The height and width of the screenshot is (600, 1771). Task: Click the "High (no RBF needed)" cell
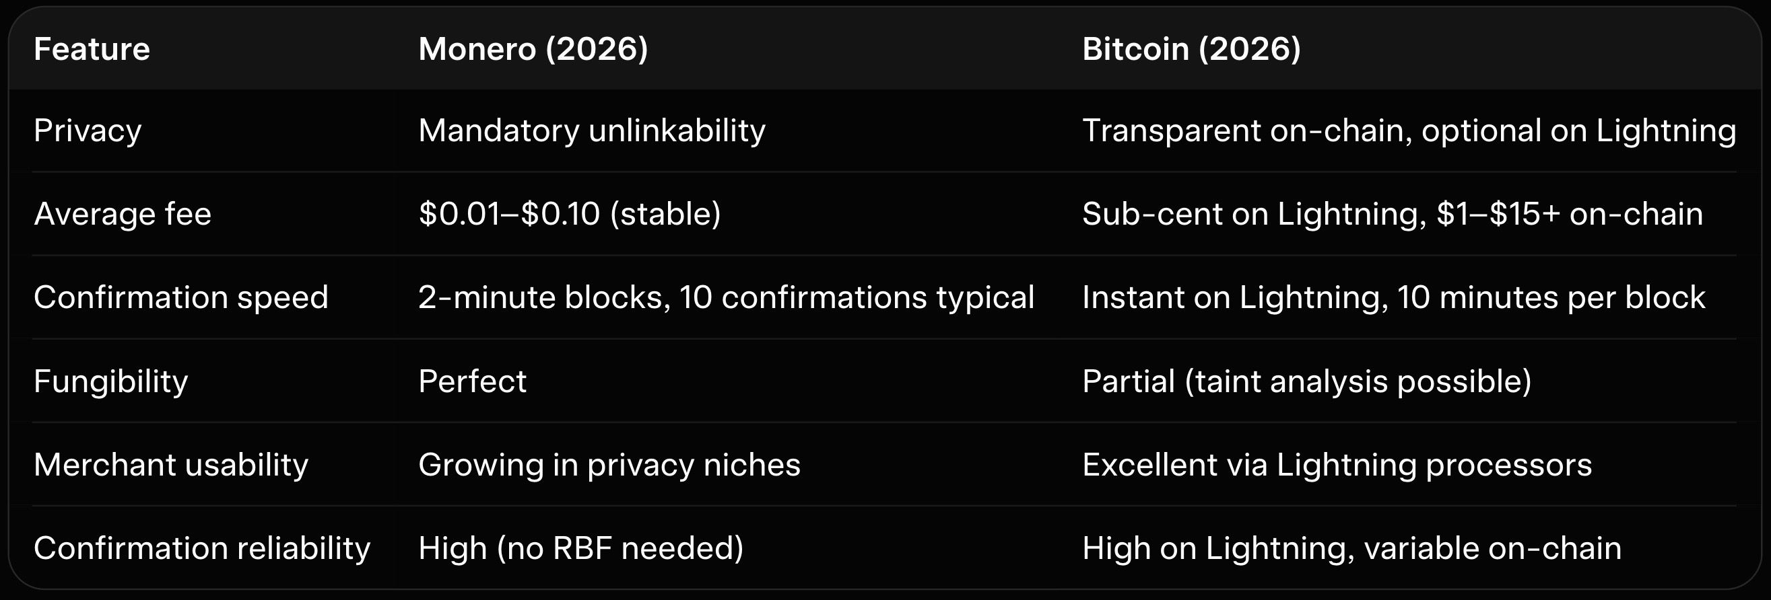click(581, 548)
